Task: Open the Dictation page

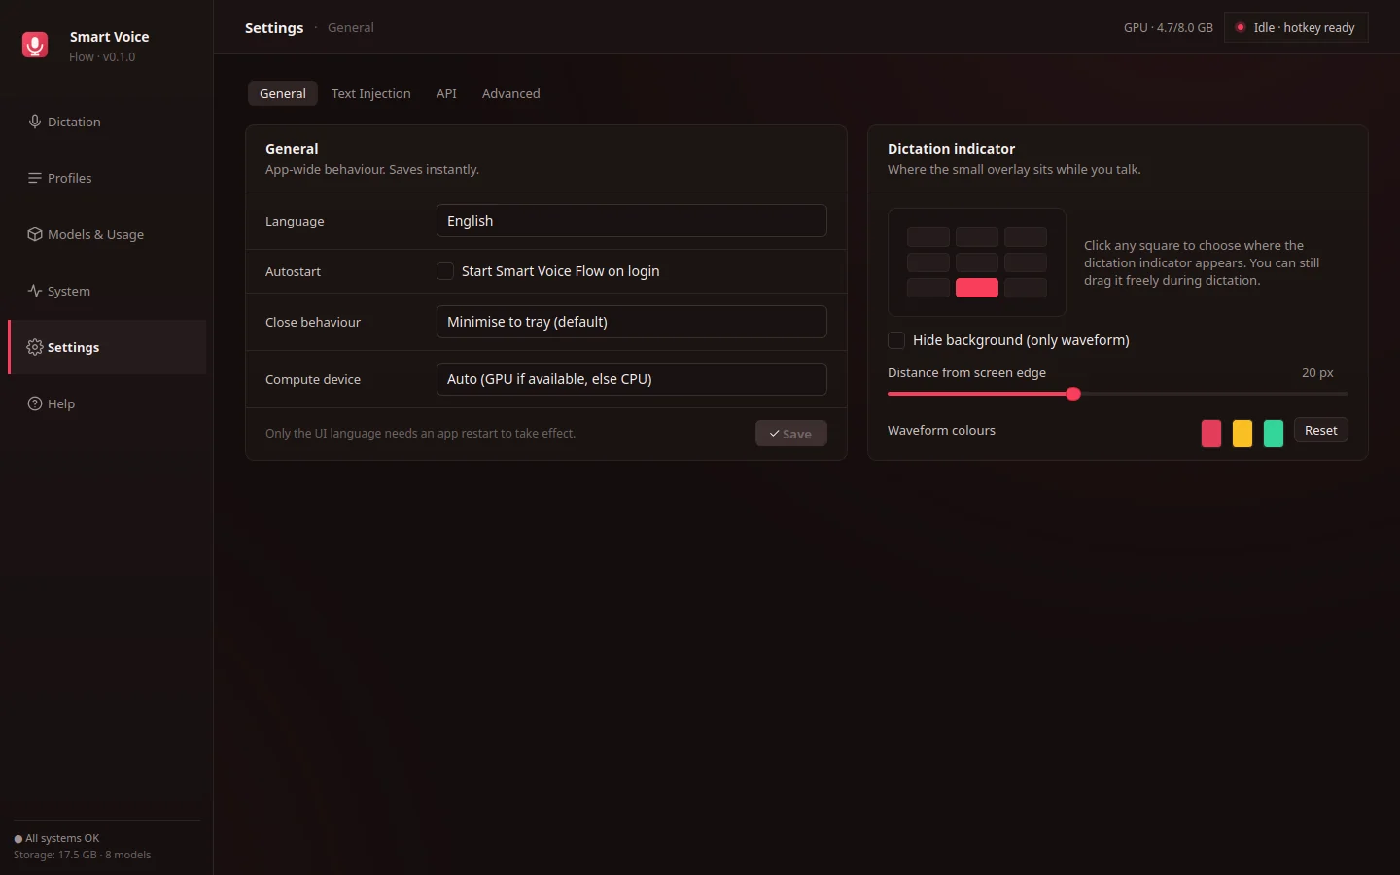Action: tap(107, 122)
